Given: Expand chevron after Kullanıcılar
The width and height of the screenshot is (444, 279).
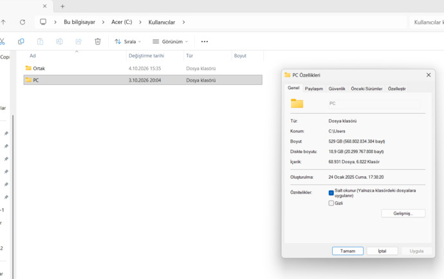Looking at the screenshot, I should click(x=183, y=22).
